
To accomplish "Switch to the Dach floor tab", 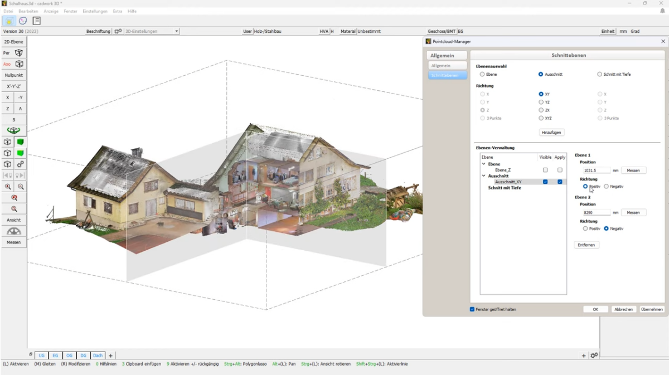I will click(98, 355).
